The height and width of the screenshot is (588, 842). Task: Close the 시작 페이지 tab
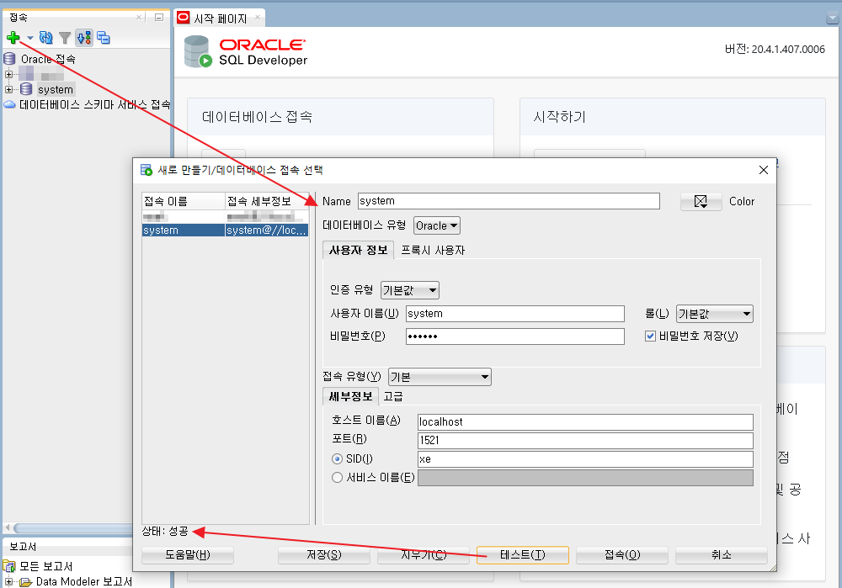tap(257, 18)
